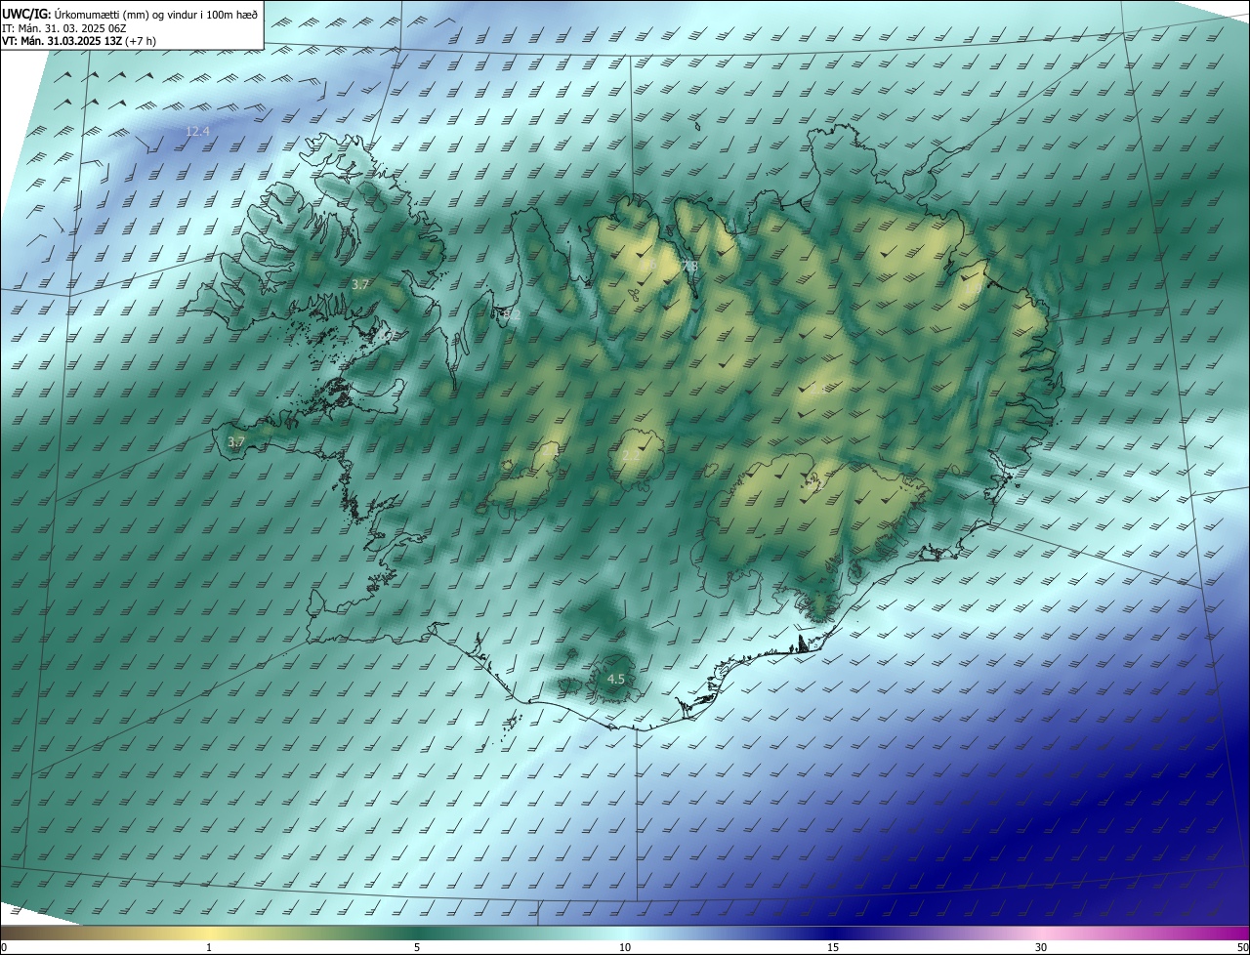Click the '15' label on the scale
The height and width of the screenshot is (955, 1250).
click(833, 947)
